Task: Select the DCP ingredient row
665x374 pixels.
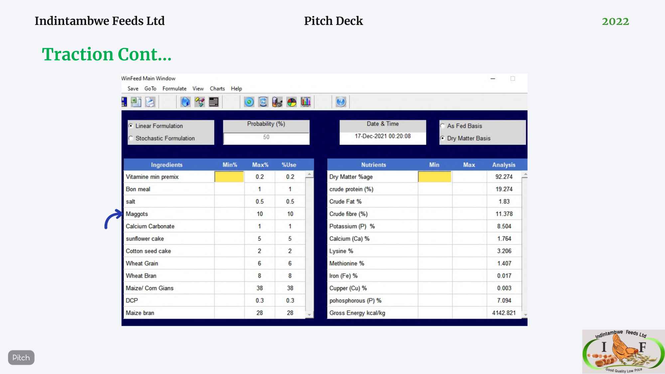Action: 214,301
